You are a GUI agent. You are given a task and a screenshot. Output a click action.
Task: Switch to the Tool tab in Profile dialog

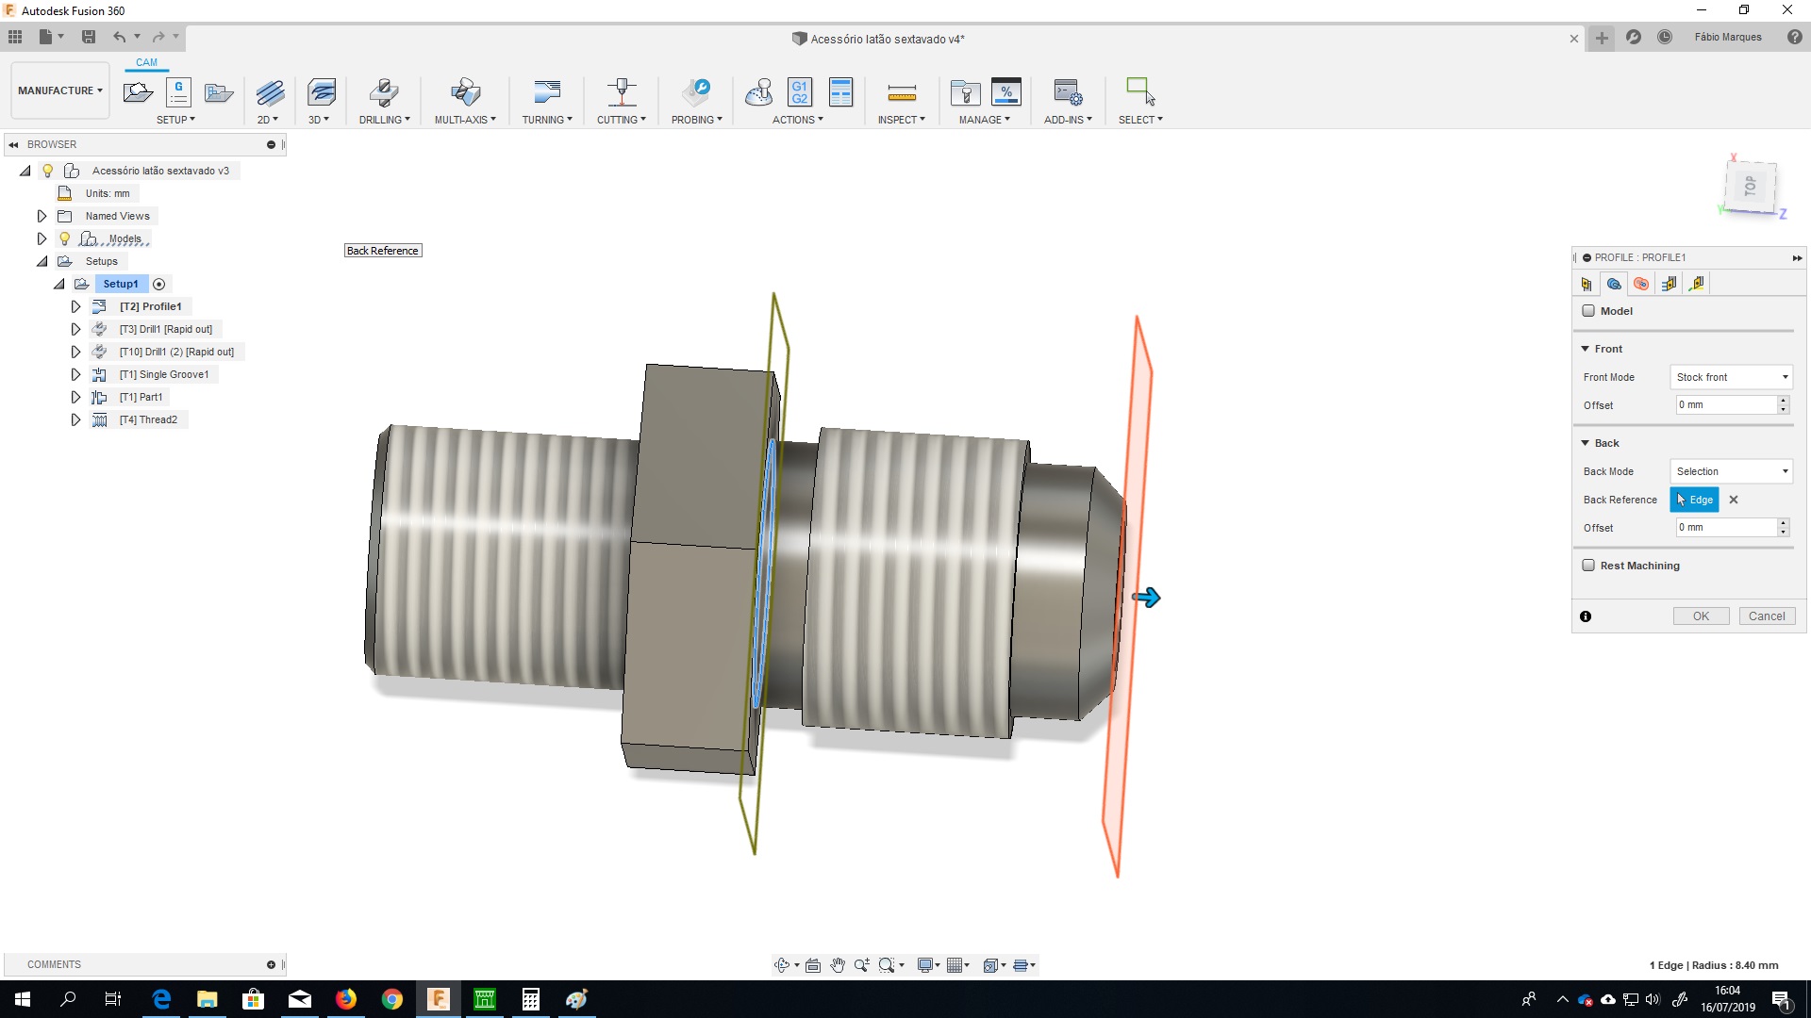click(1587, 283)
